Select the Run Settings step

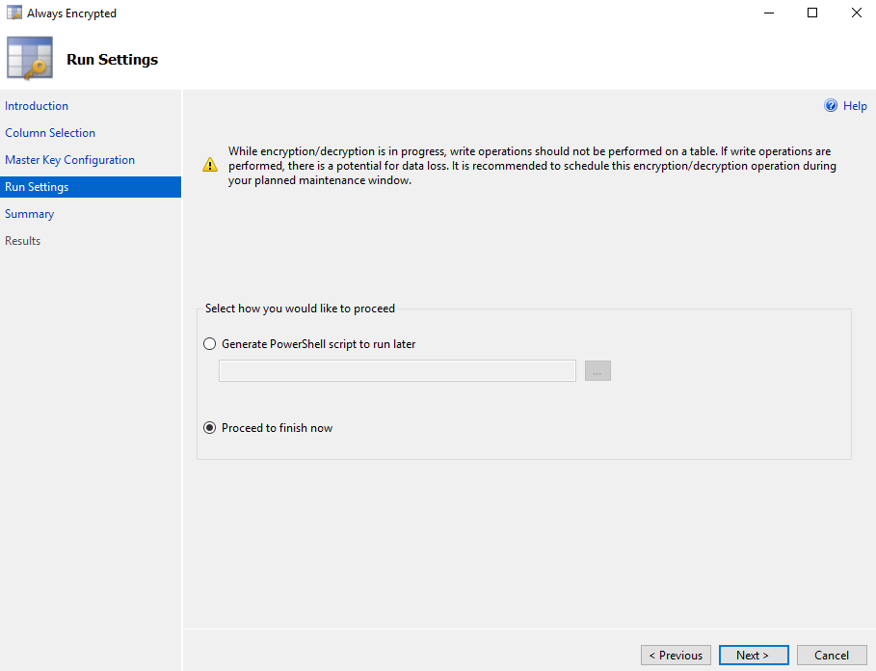click(91, 187)
